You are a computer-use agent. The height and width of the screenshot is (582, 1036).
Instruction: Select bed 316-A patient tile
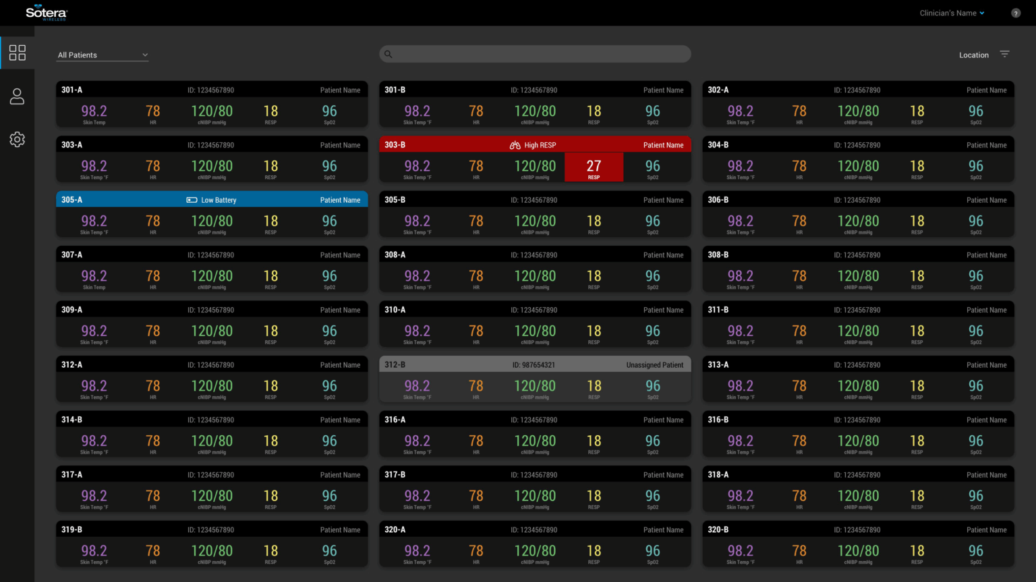[x=535, y=434]
